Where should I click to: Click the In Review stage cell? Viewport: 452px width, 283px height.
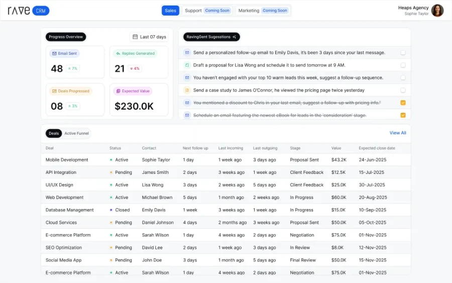[300, 247]
